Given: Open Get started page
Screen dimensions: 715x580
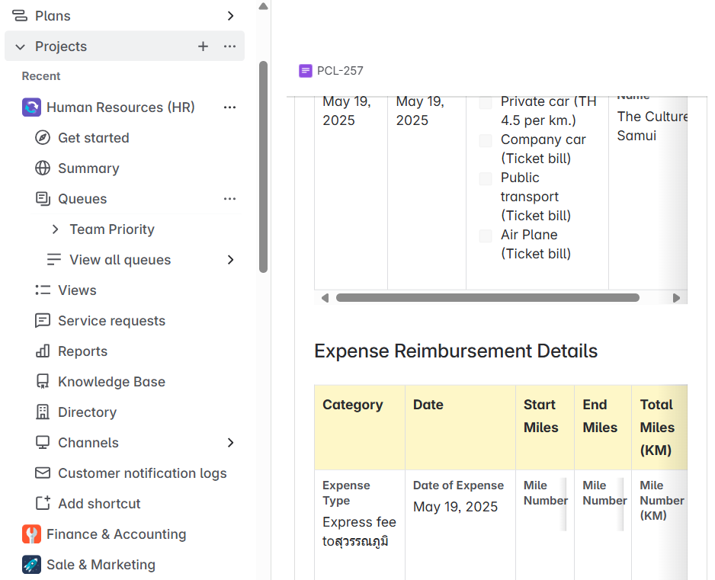Looking at the screenshot, I should [94, 138].
